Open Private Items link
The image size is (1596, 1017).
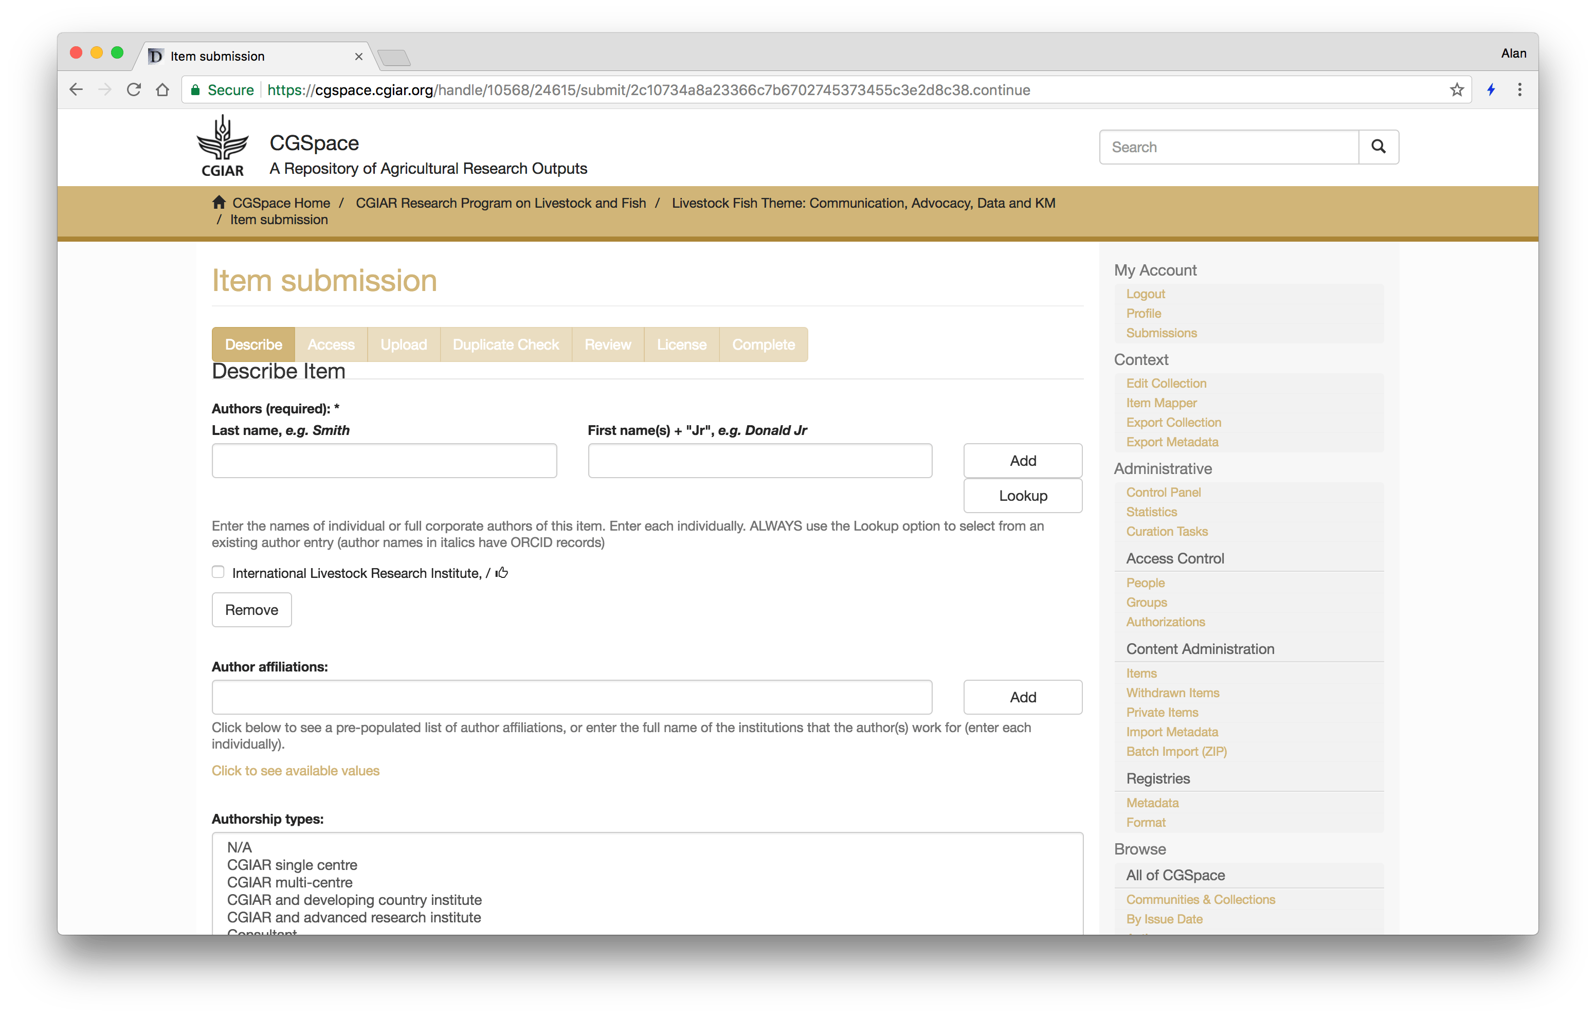(1162, 712)
